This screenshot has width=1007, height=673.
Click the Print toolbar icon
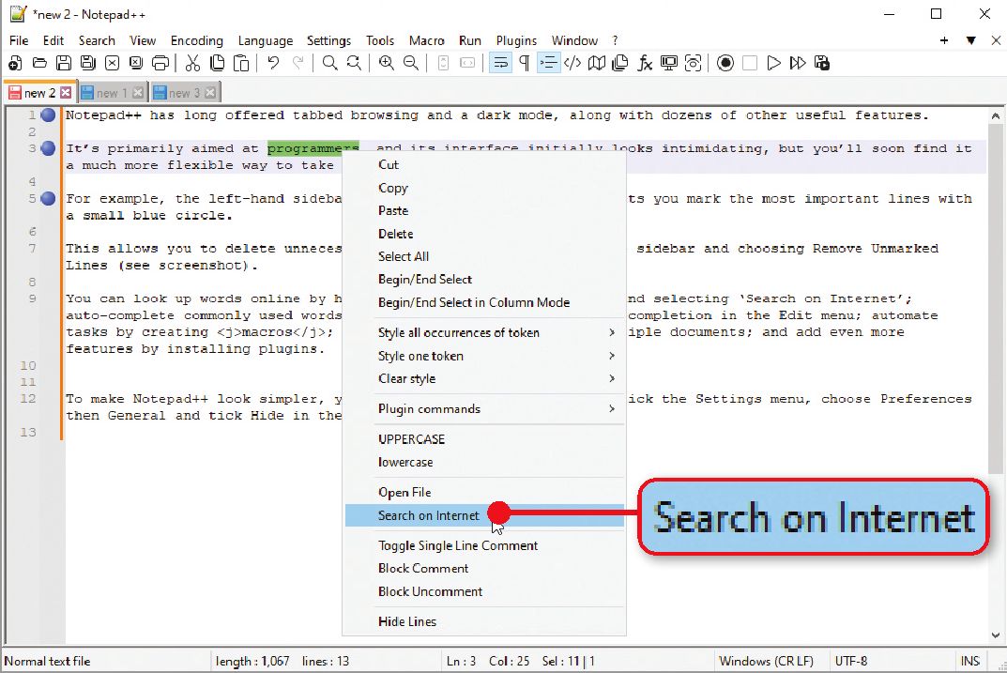coord(160,63)
